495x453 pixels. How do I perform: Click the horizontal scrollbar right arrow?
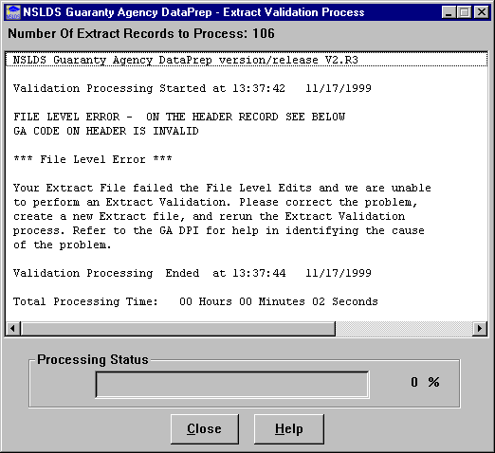[480, 329]
